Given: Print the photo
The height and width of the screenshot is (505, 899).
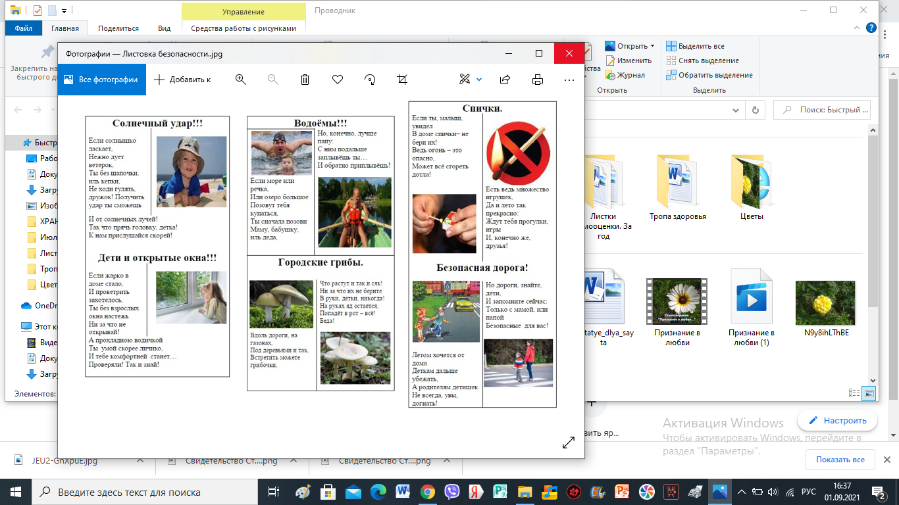Looking at the screenshot, I should 538,80.
